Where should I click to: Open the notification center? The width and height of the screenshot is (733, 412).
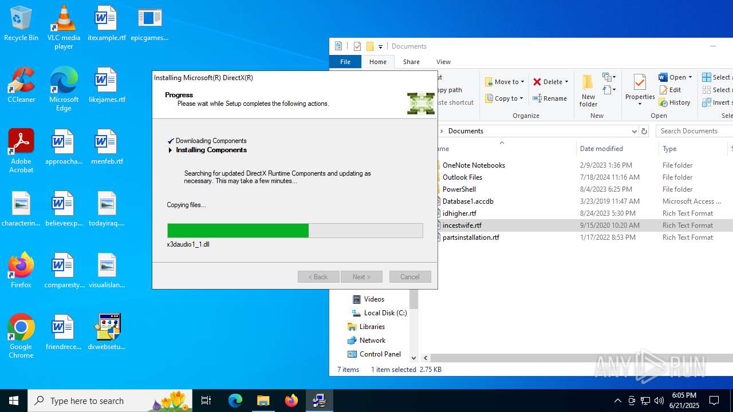(714, 401)
